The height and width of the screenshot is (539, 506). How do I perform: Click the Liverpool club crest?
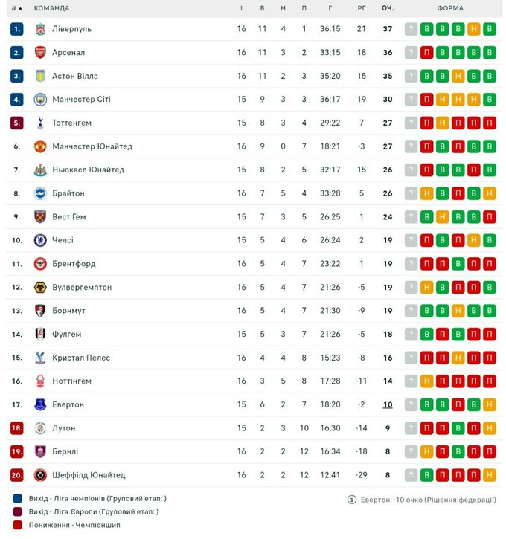pos(40,29)
